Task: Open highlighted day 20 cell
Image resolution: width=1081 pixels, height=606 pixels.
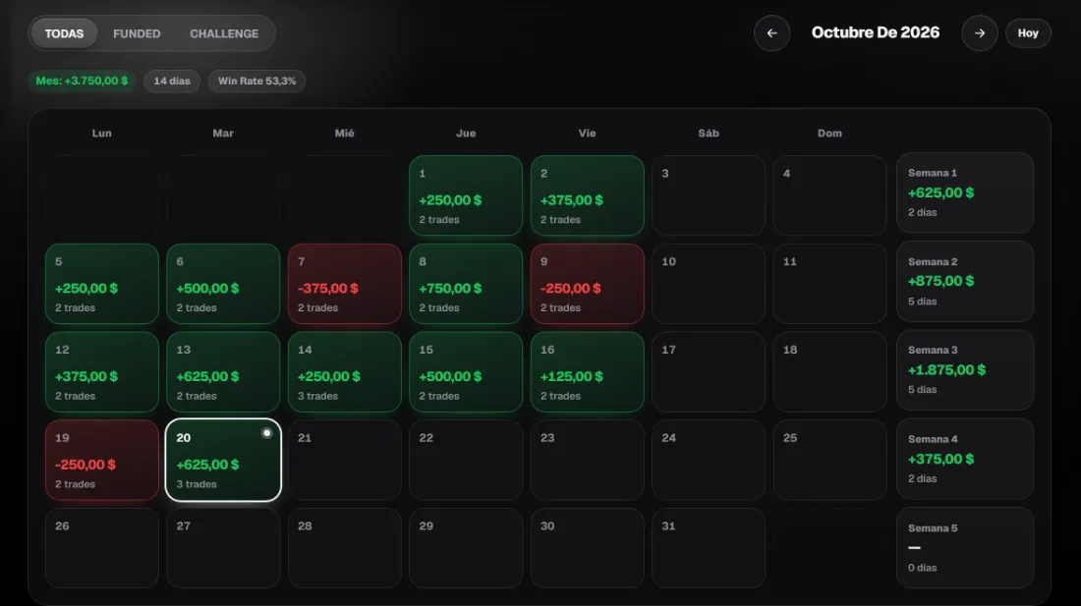Action: (223, 460)
